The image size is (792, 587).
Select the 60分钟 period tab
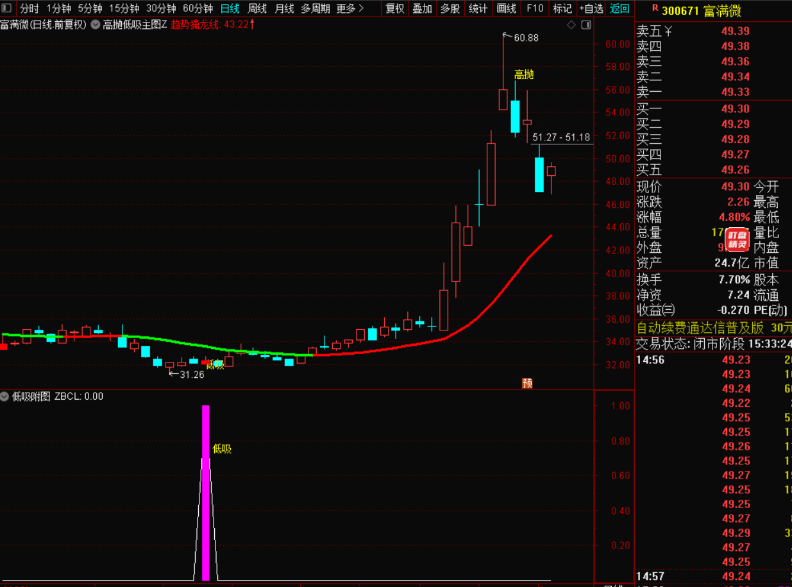pyautogui.click(x=198, y=9)
